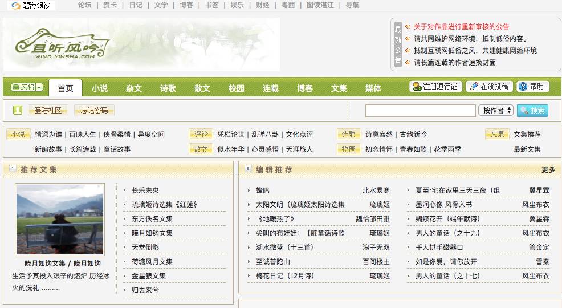Screen dimensions: 562x308
Task: Click the yellow 评论 category label
Action: coord(201,135)
